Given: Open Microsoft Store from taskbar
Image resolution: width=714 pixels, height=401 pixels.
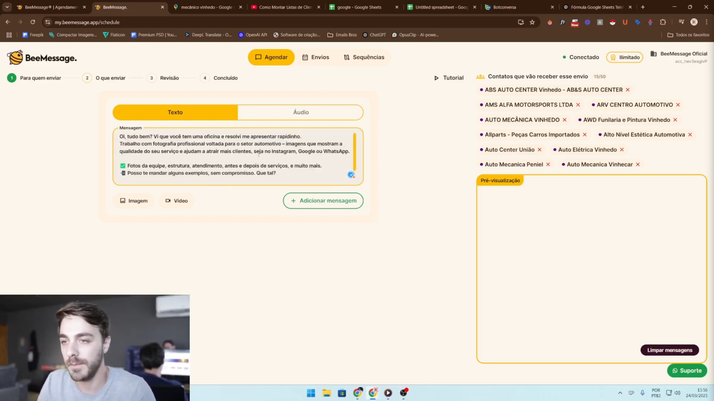Looking at the screenshot, I should coord(342,393).
